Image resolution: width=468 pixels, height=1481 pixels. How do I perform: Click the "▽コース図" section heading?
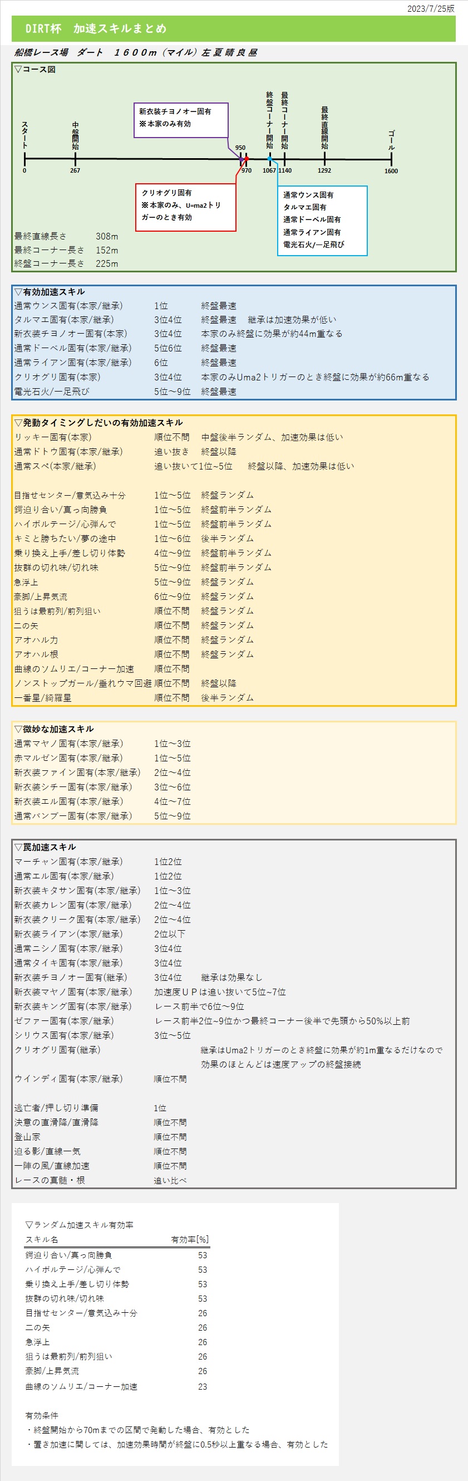click(35, 70)
